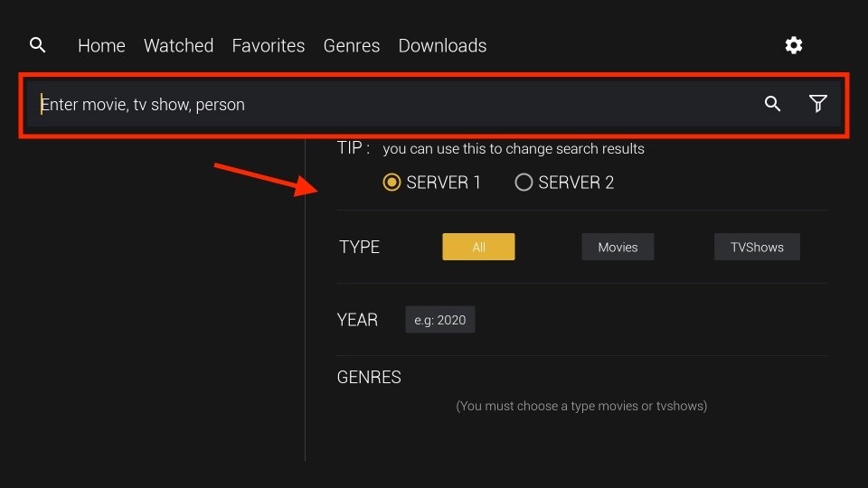Screen dimensions: 868x488
Task: Open the Genres tab
Action: [x=352, y=45]
